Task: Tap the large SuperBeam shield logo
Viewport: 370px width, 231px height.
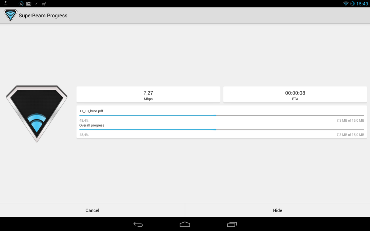Action: (x=37, y=114)
